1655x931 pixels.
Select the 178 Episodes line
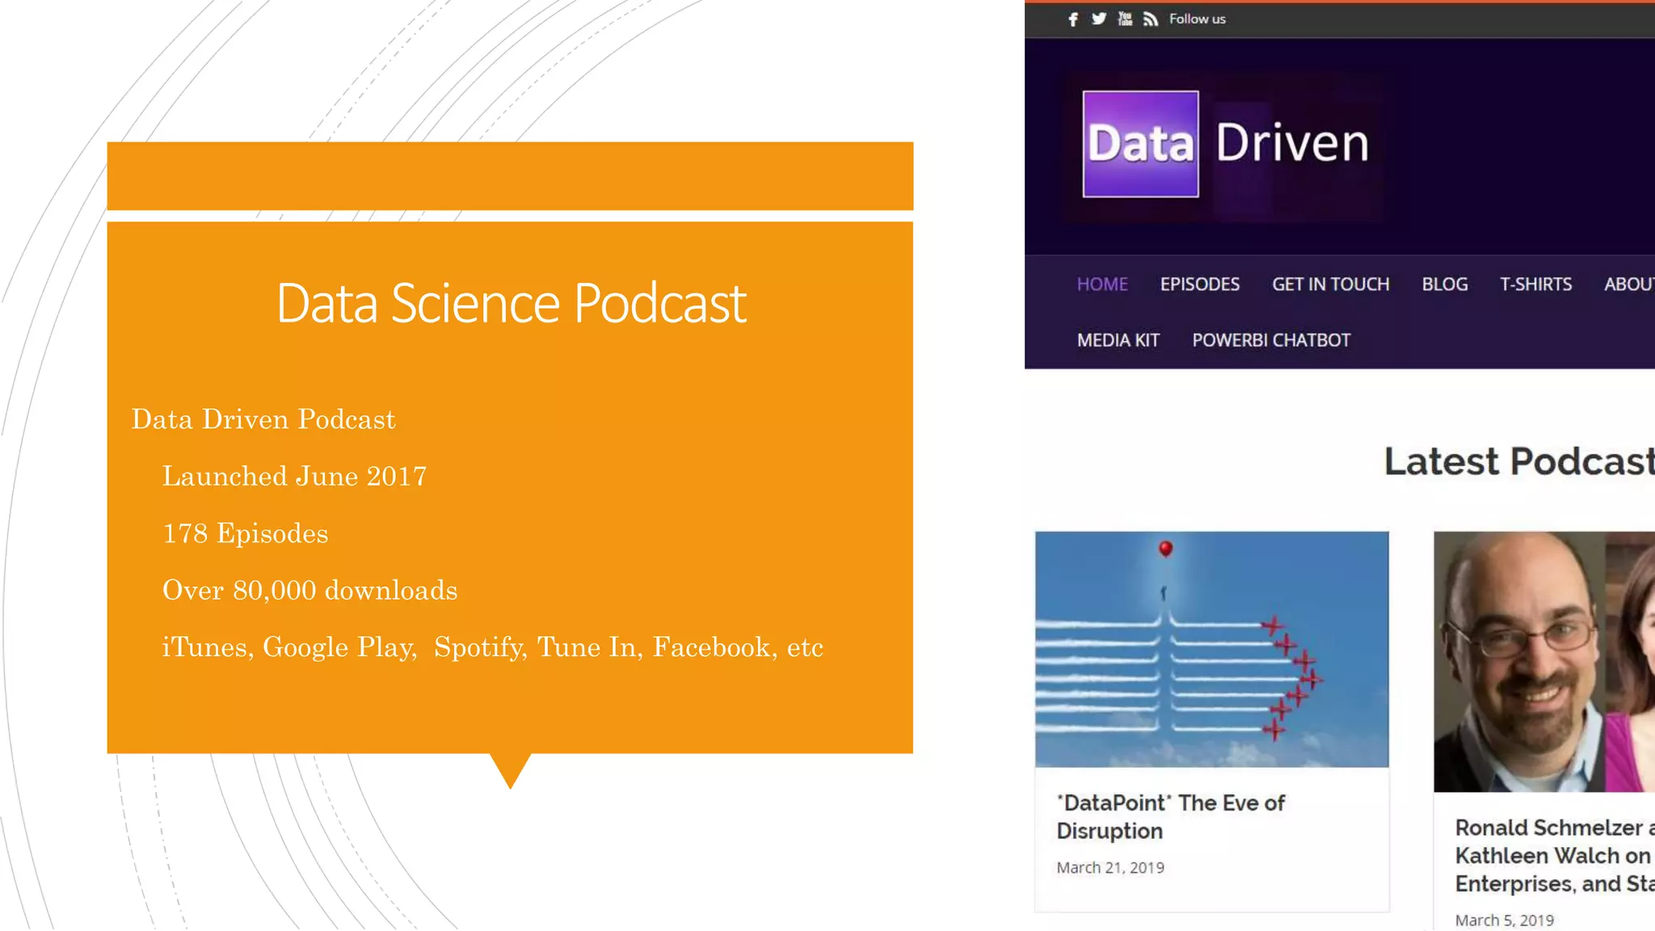(x=245, y=533)
